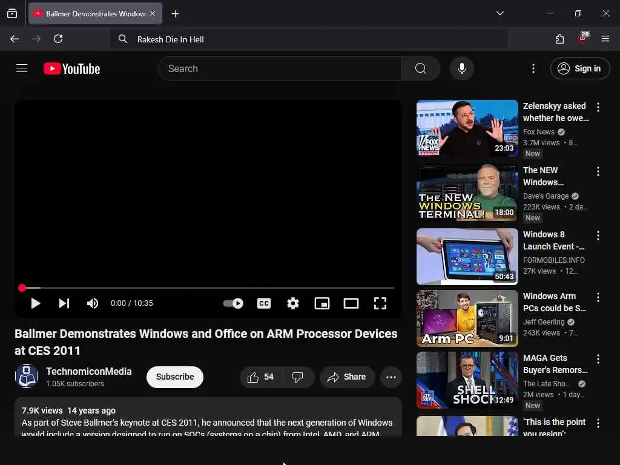
Task: Switch to theater mode
Action: [351, 303]
